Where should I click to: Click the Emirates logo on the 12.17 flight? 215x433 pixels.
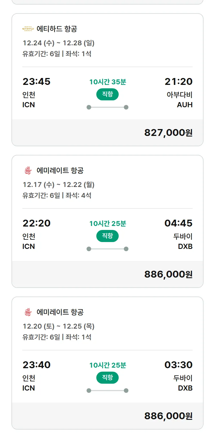click(28, 171)
